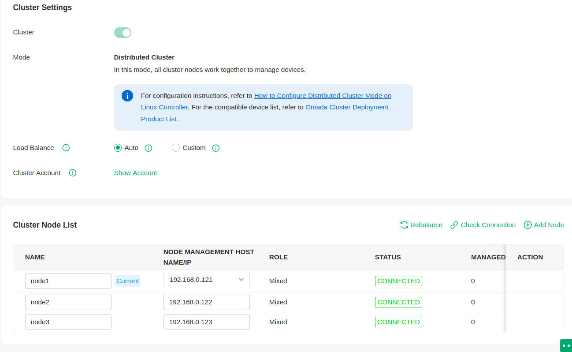This screenshot has height=352, width=572.
Task: Click the STATUS column header
Action: (388, 257)
